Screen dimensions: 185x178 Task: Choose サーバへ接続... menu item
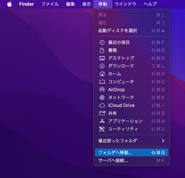point(132,160)
